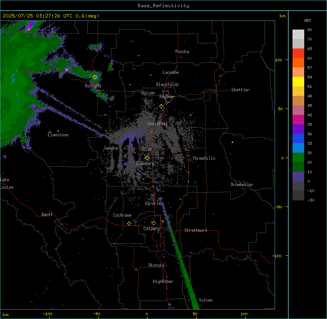The height and width of the screenshot is (319, 327).
Task: Pick the lightest gray 70-80 dBZ swatch
Action: pyautogui.click(x=298, y=34)
